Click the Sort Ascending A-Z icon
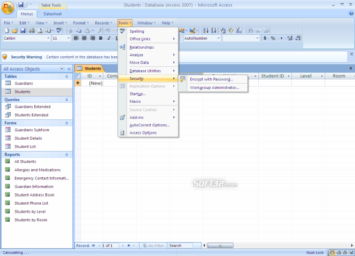The image size is (355, 256). (206, 31)
